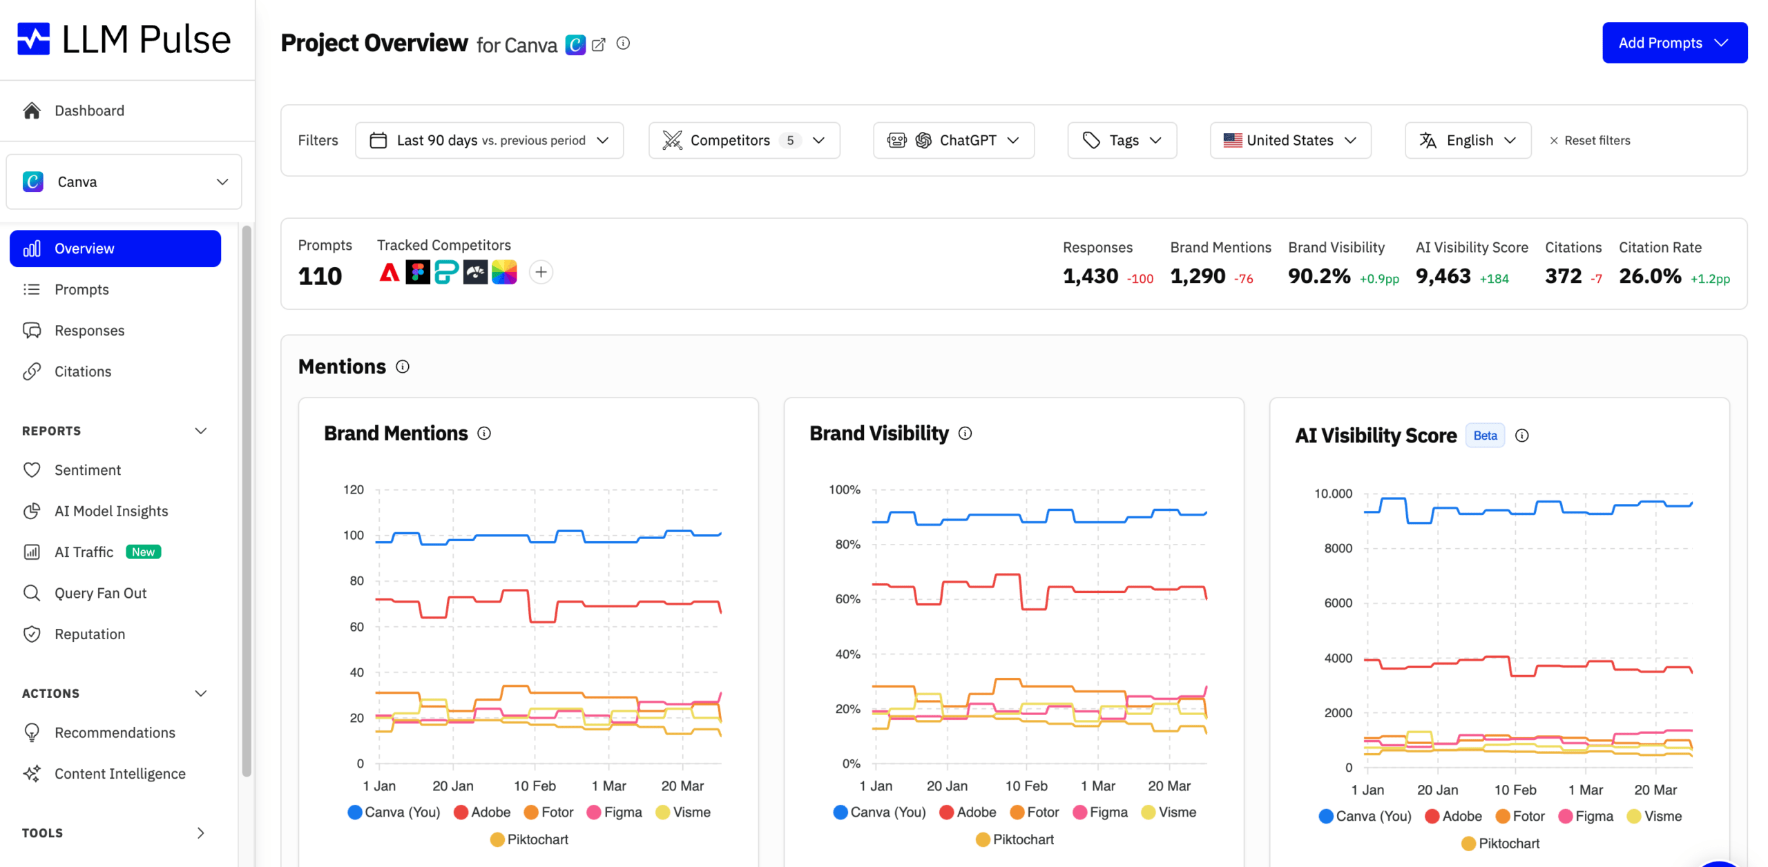
Task: Click the info icon beside Project Overview title
Action: coord(623,43)
